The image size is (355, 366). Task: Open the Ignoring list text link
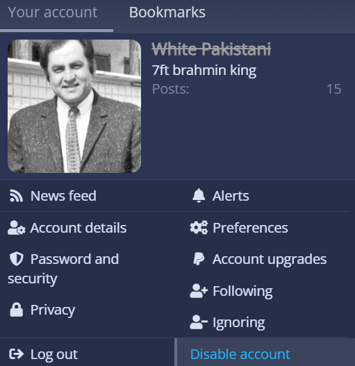[x=239, y=323]
